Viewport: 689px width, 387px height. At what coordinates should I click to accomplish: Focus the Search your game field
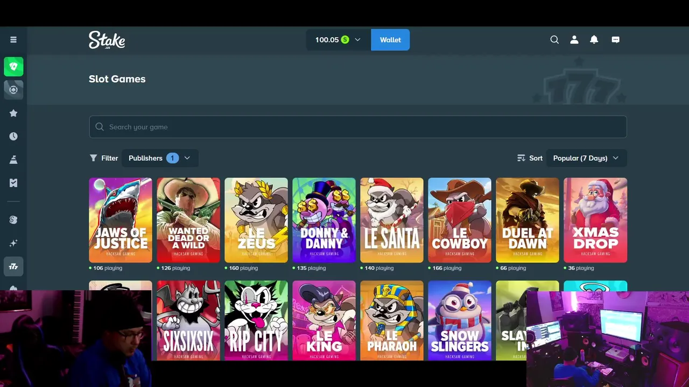[x=358, y=127]
